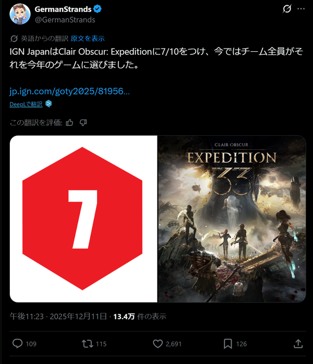Screen dimensions: 313x364
Task: Open the GermanStrands display name
Action: point(63,9)
